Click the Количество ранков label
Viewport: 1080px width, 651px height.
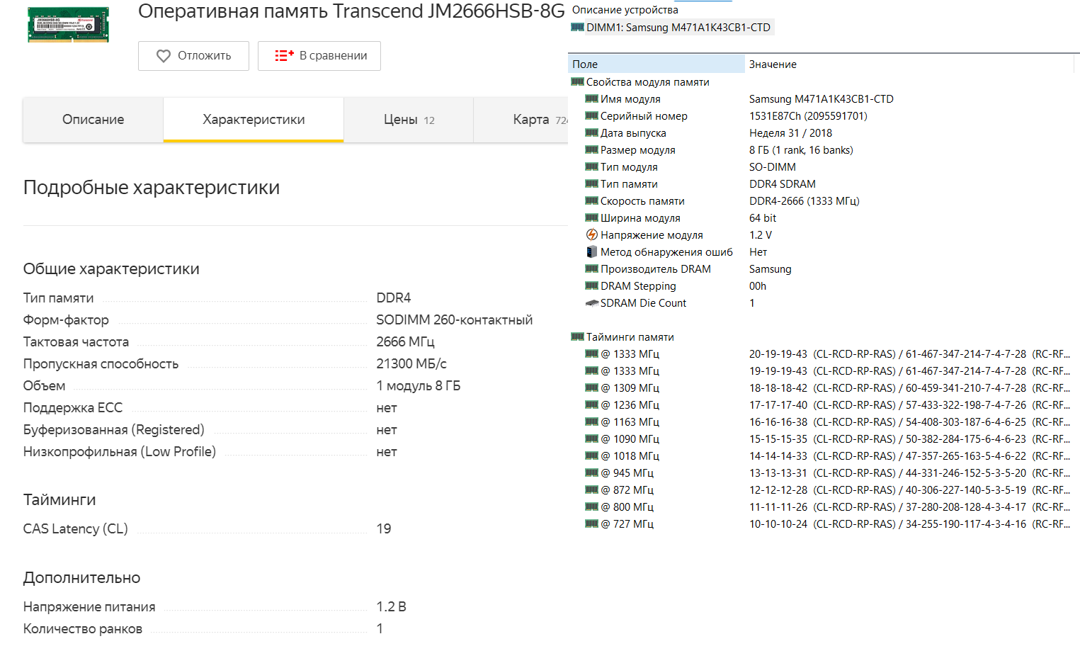pyautogui.click(x=83, y=629)
